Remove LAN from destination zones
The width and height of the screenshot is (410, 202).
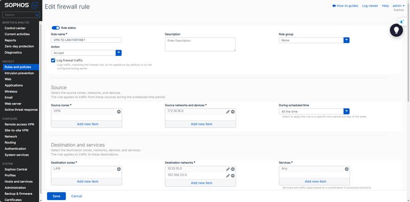[119, 169]
